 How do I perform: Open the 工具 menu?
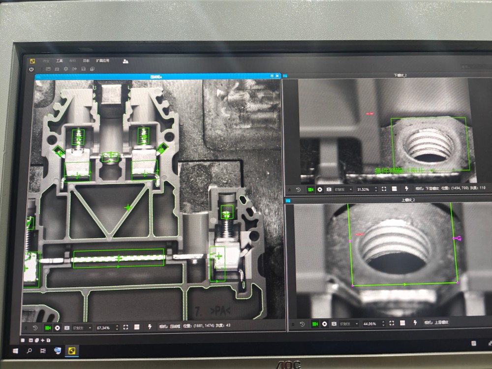[x=60, y=61]
